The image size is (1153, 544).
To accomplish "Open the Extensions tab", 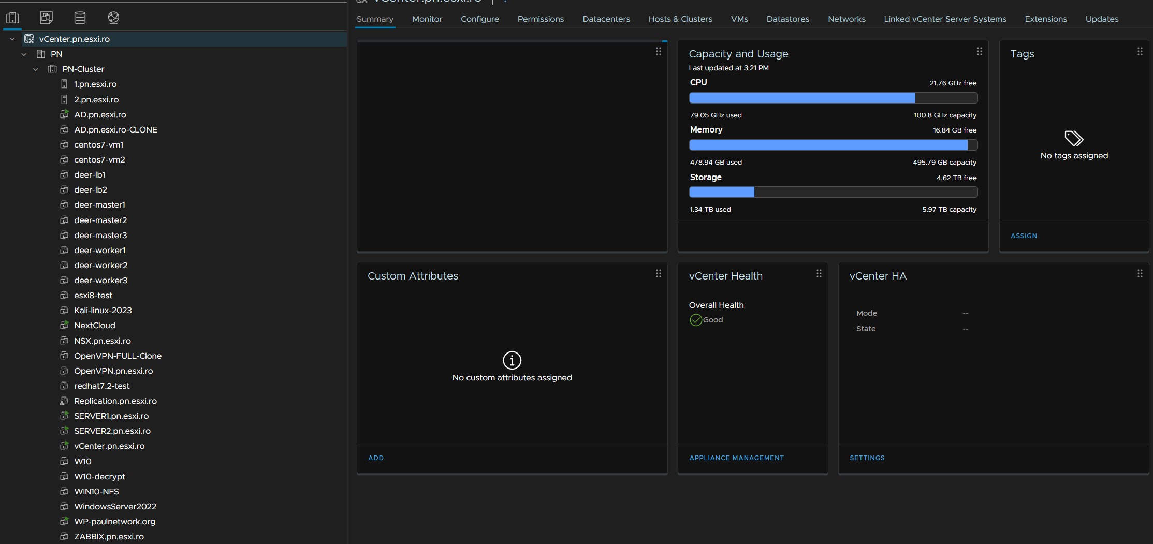I will pos(1046,19).
